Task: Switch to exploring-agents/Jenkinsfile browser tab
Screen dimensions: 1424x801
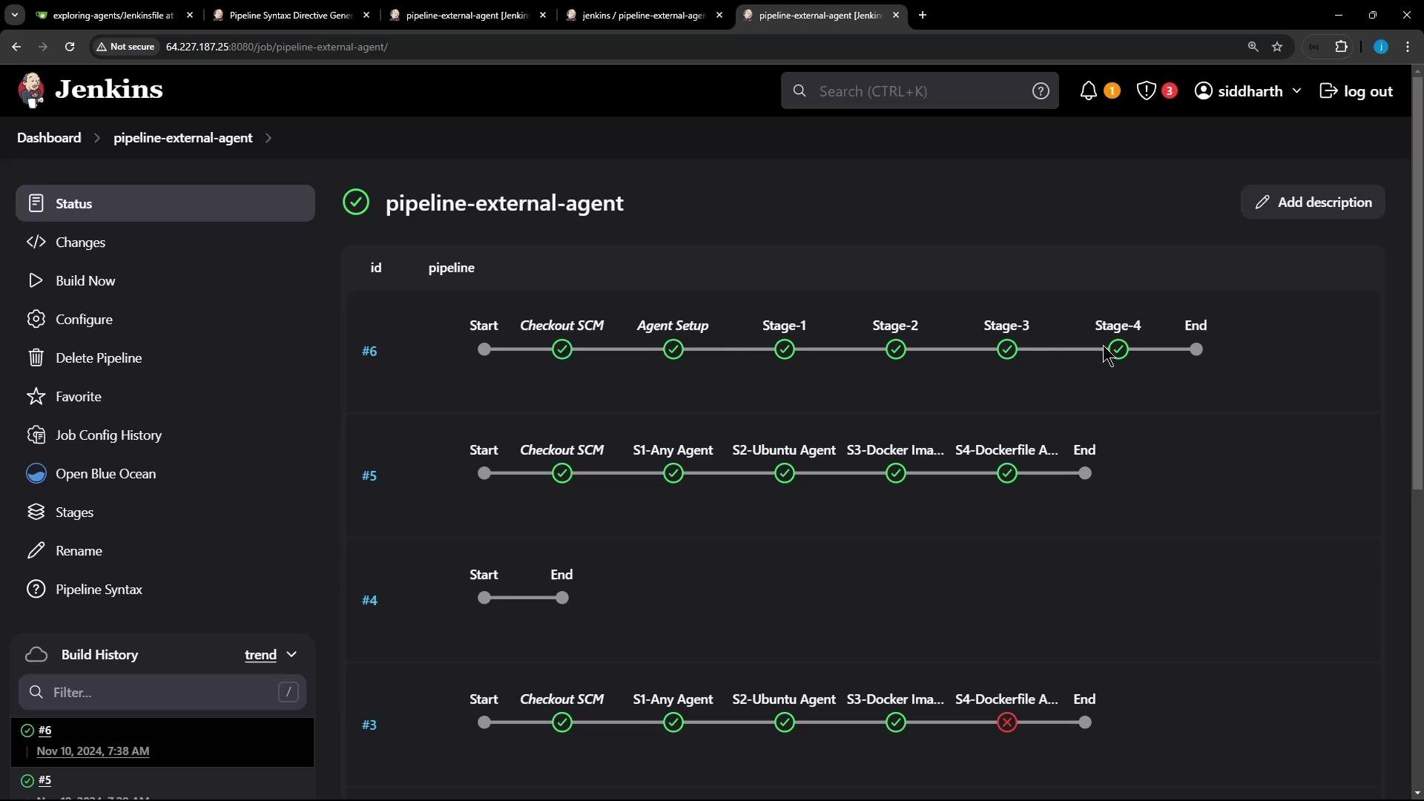Action: pos(113,15)
